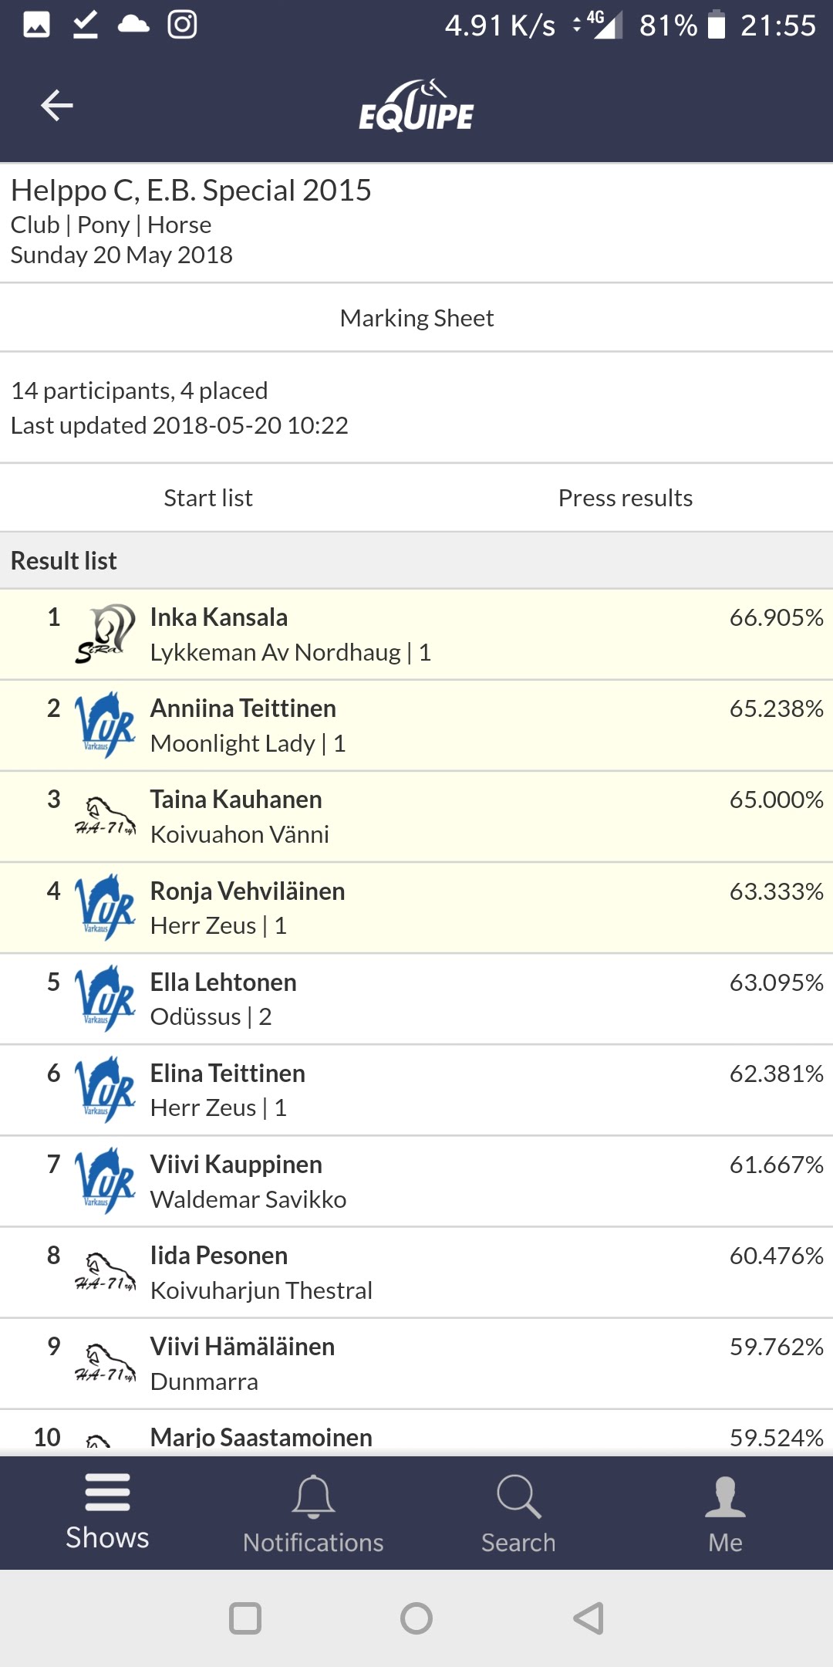
Task: Tap the back arrow in header
Action: point(56,106)
